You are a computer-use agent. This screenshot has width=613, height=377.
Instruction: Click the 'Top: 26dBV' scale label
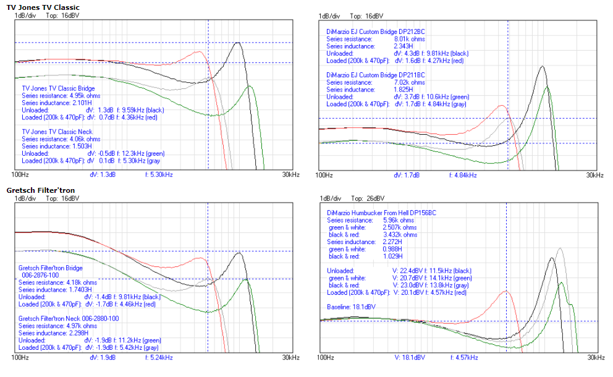click(368, 198)
